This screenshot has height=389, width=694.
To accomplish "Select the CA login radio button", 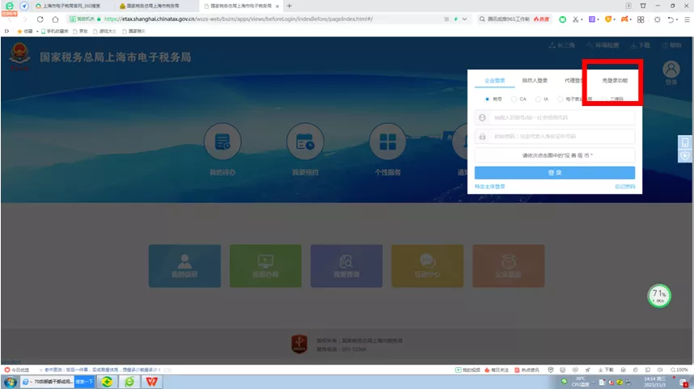I will click(x=514, y=99).
